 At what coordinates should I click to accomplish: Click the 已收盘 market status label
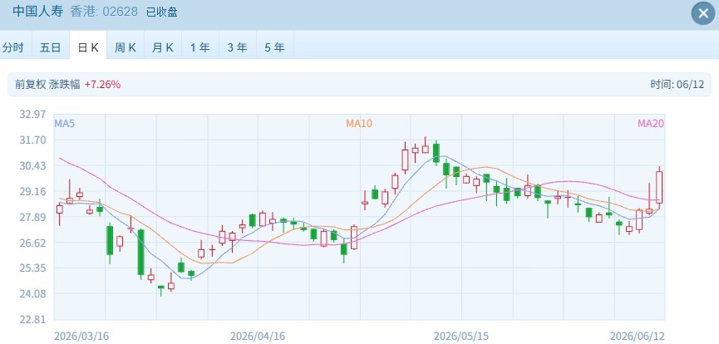[x=162, y=12]
